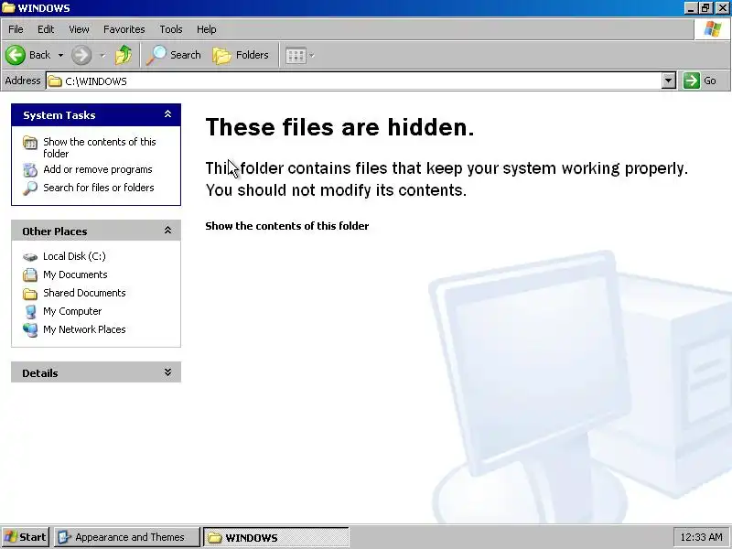Open Shared Documents link
Screen dimensions: 732x549
pos(84,293)
